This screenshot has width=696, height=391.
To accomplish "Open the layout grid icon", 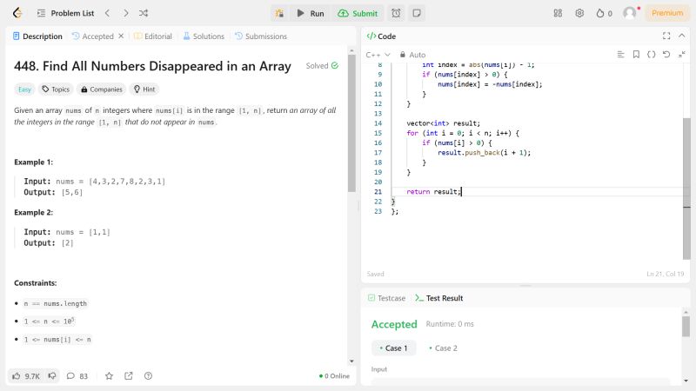I will pyautogui.click(x=558, y=13).
